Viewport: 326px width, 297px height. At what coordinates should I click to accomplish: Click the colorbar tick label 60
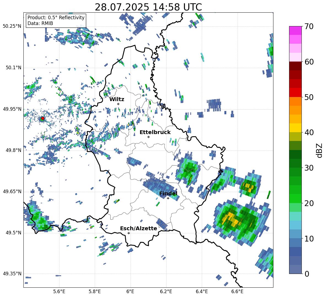point(309,62)
